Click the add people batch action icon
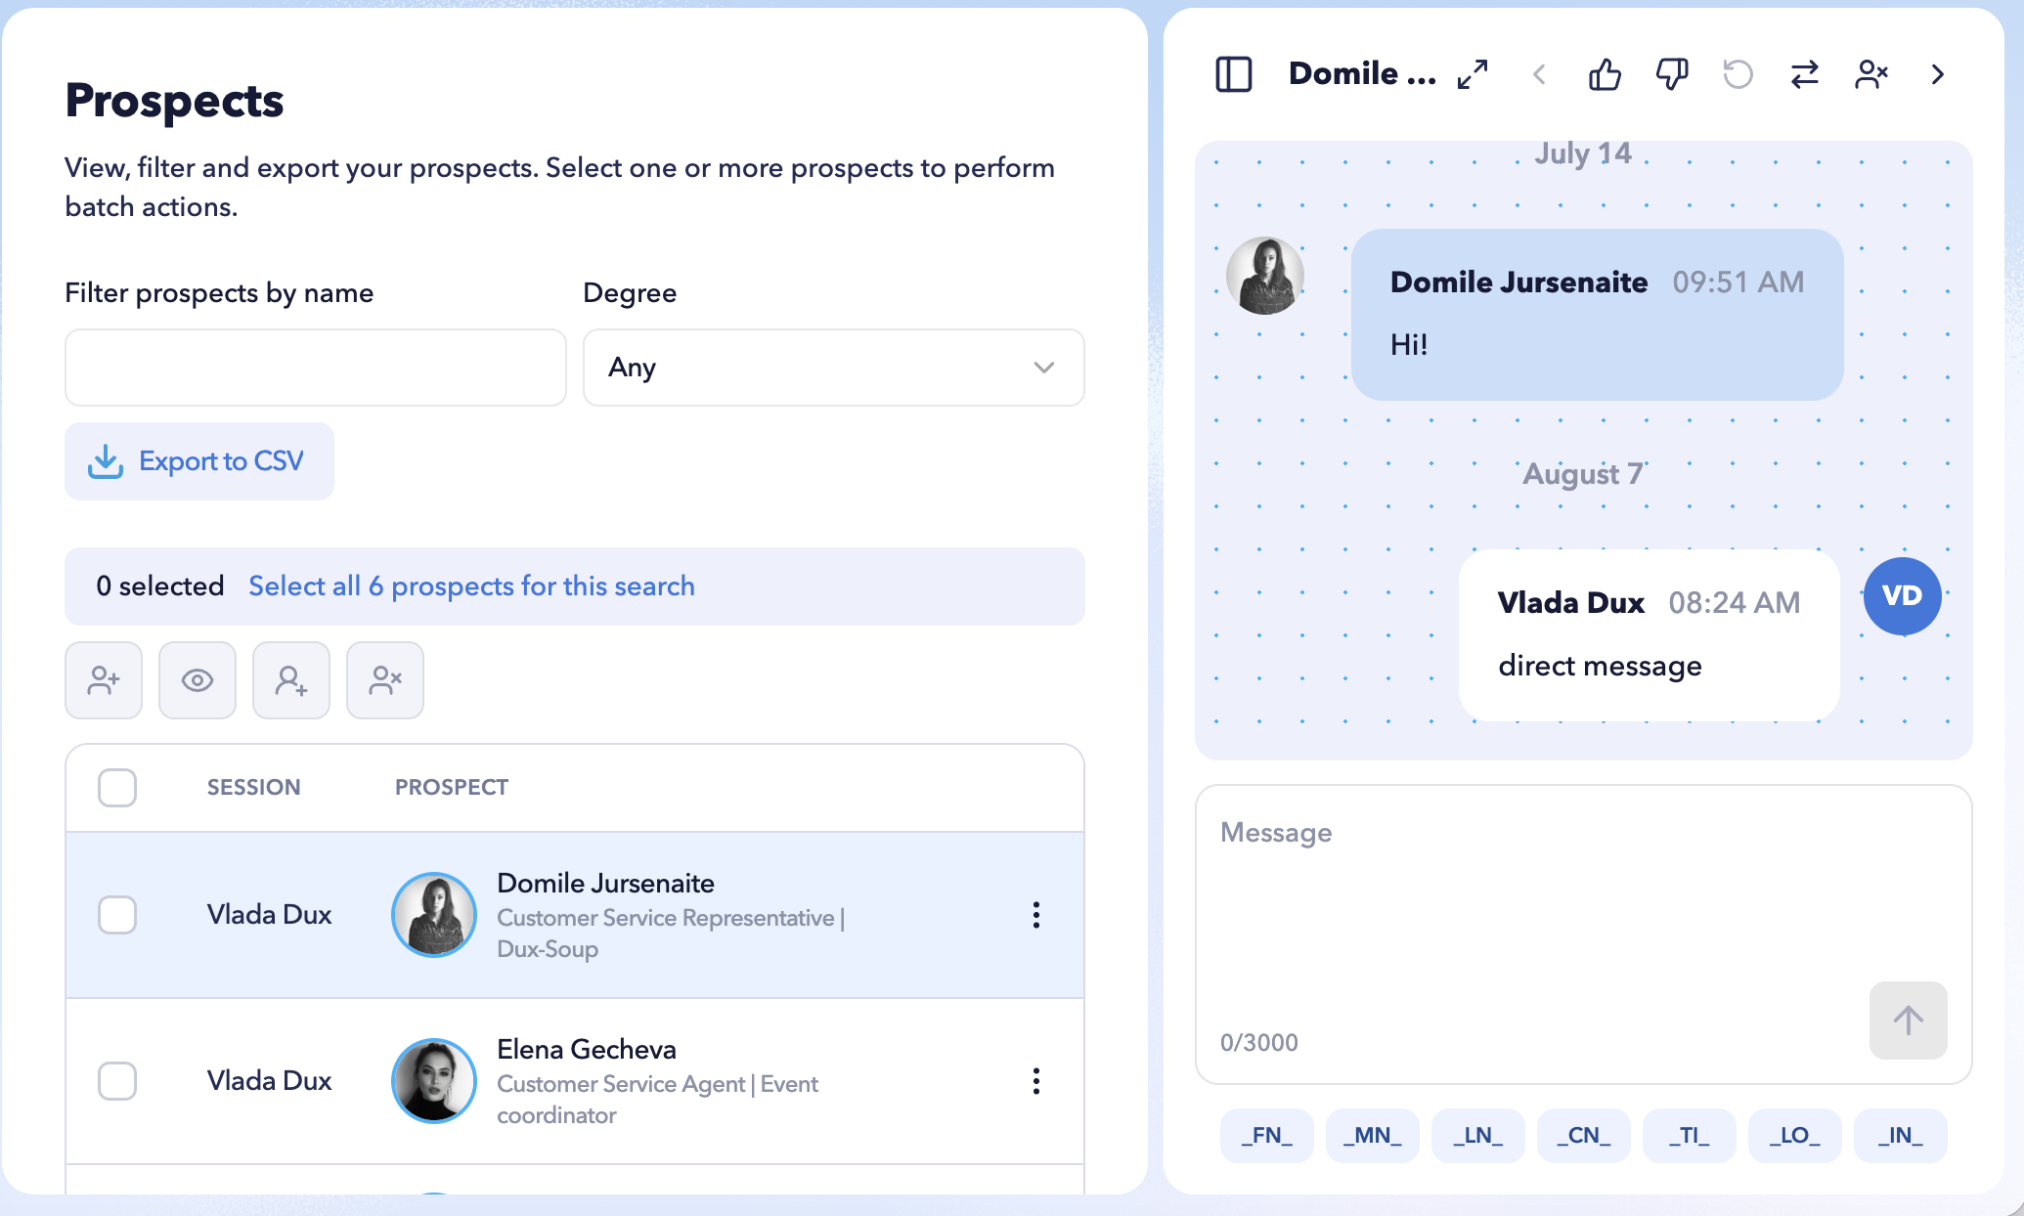Screen dimensions: 2024x1216 [x=104, y=680]
